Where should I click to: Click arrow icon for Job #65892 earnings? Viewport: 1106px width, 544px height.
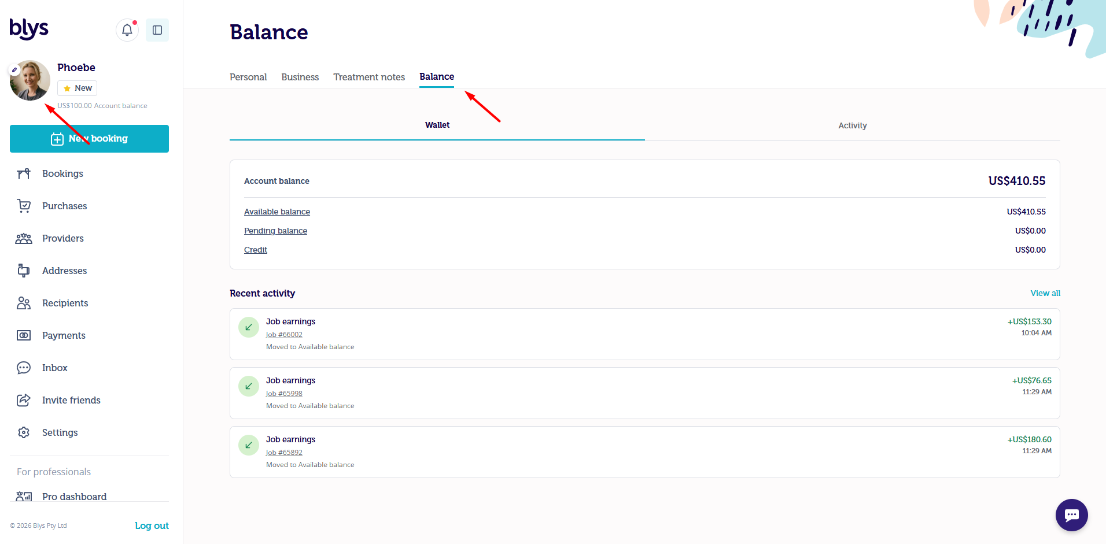coord(249,445)
